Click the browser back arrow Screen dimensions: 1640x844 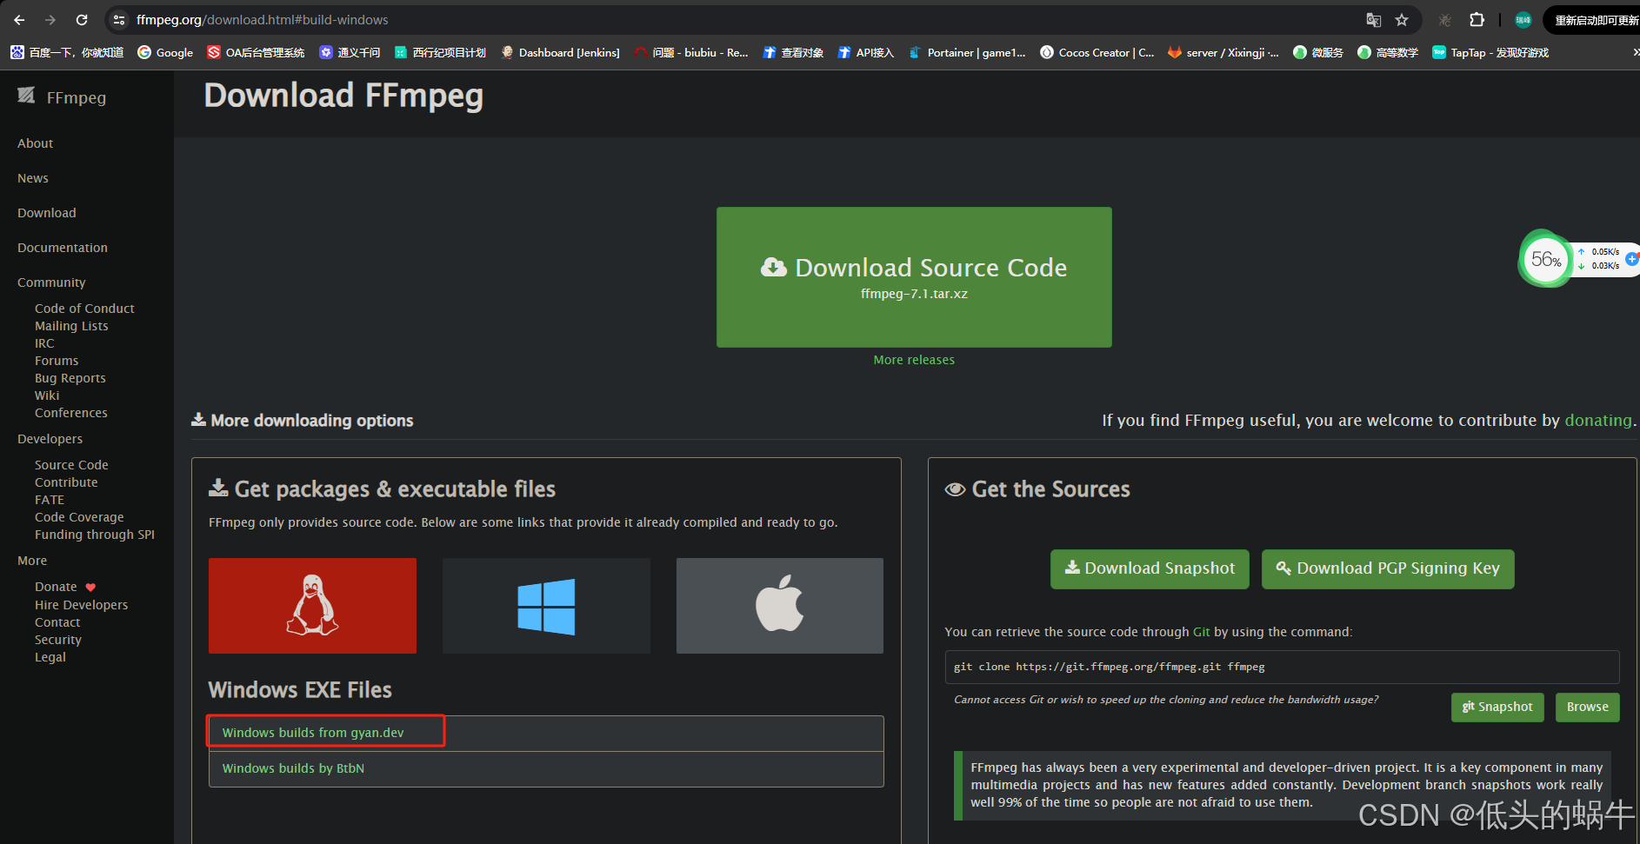19,19
